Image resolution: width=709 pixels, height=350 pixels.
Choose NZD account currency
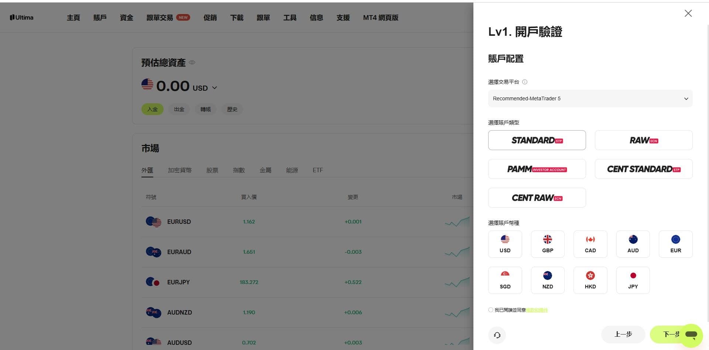pos(548,280)
